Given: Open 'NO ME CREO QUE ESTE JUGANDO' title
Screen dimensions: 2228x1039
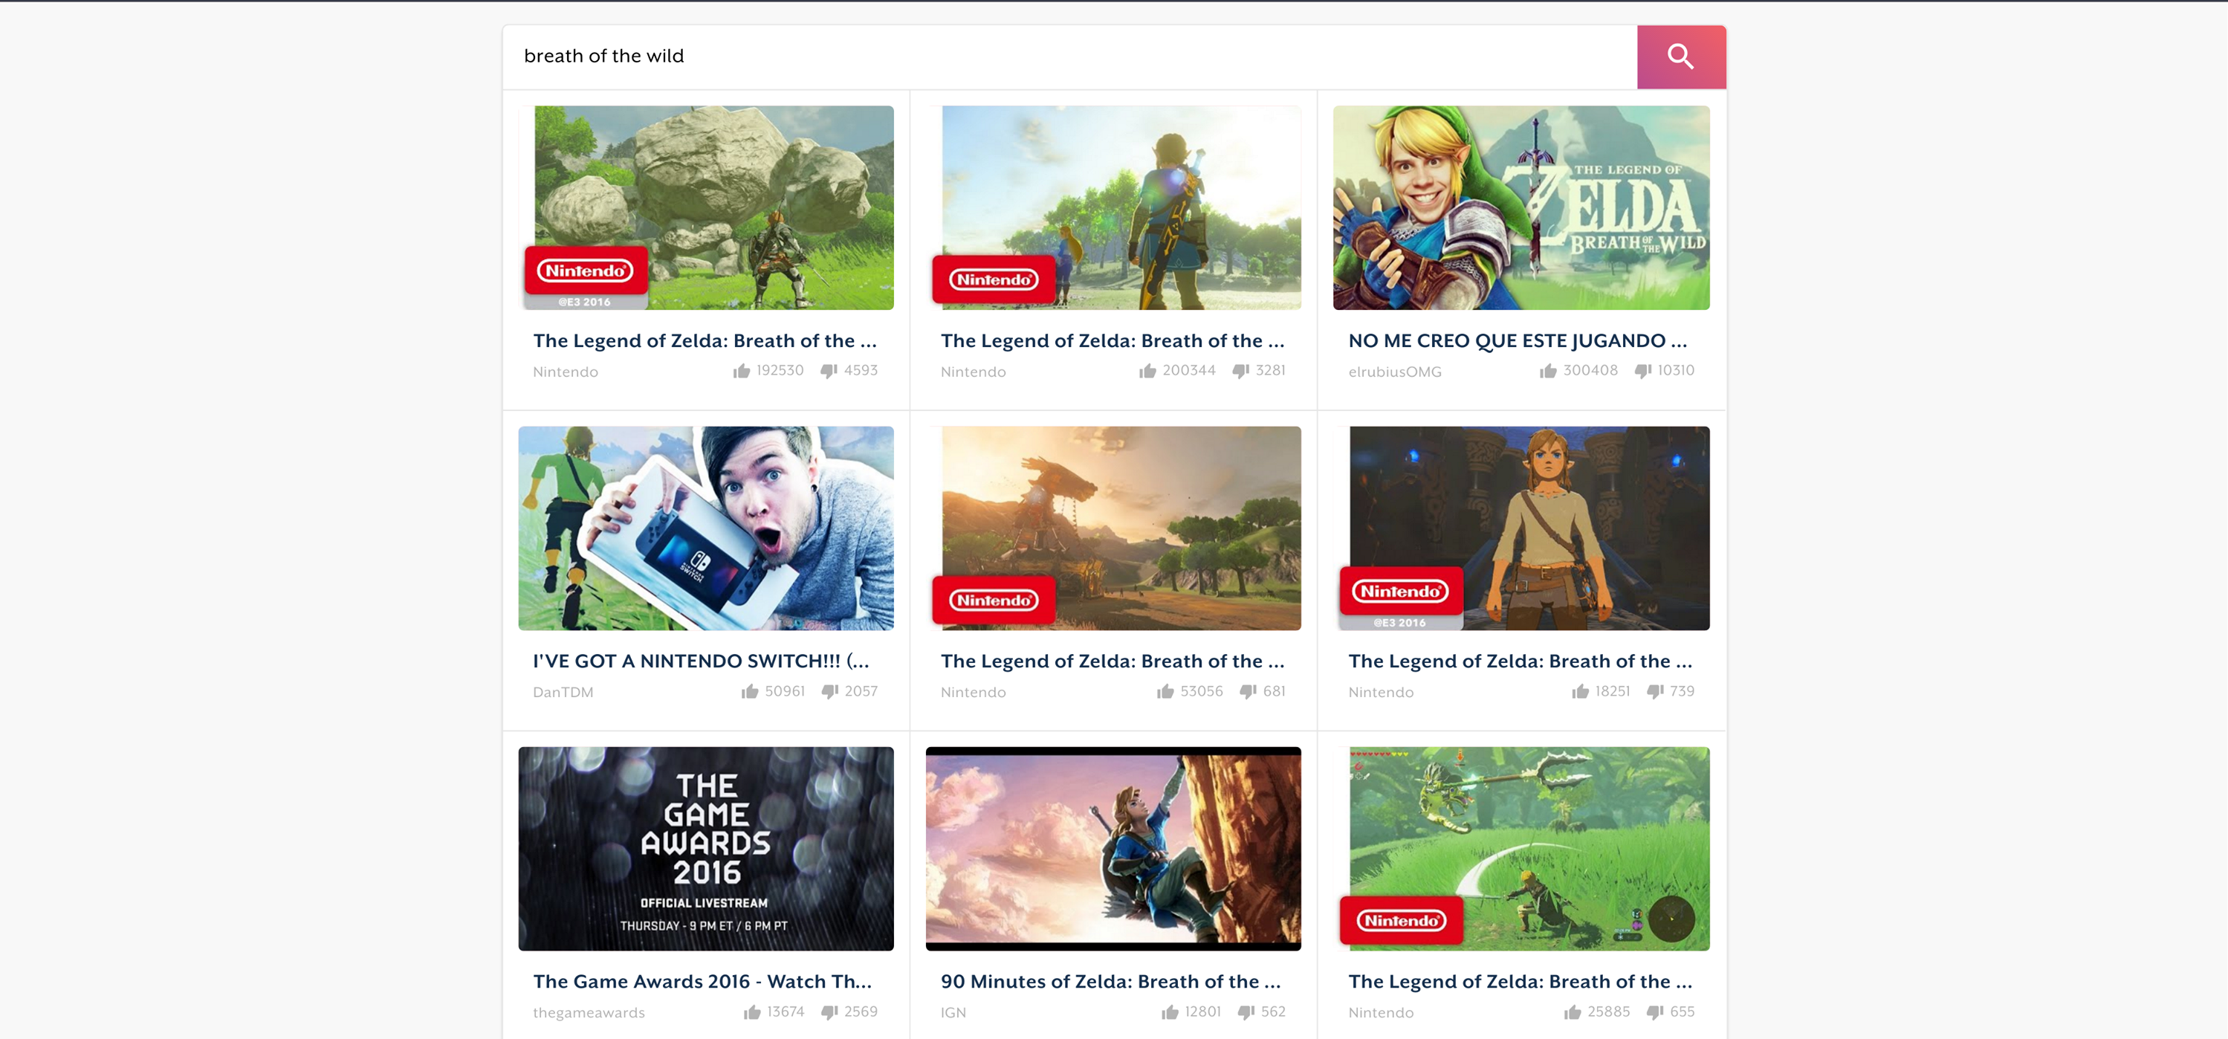Looking at the screenshot, I should pos(1517,341).
